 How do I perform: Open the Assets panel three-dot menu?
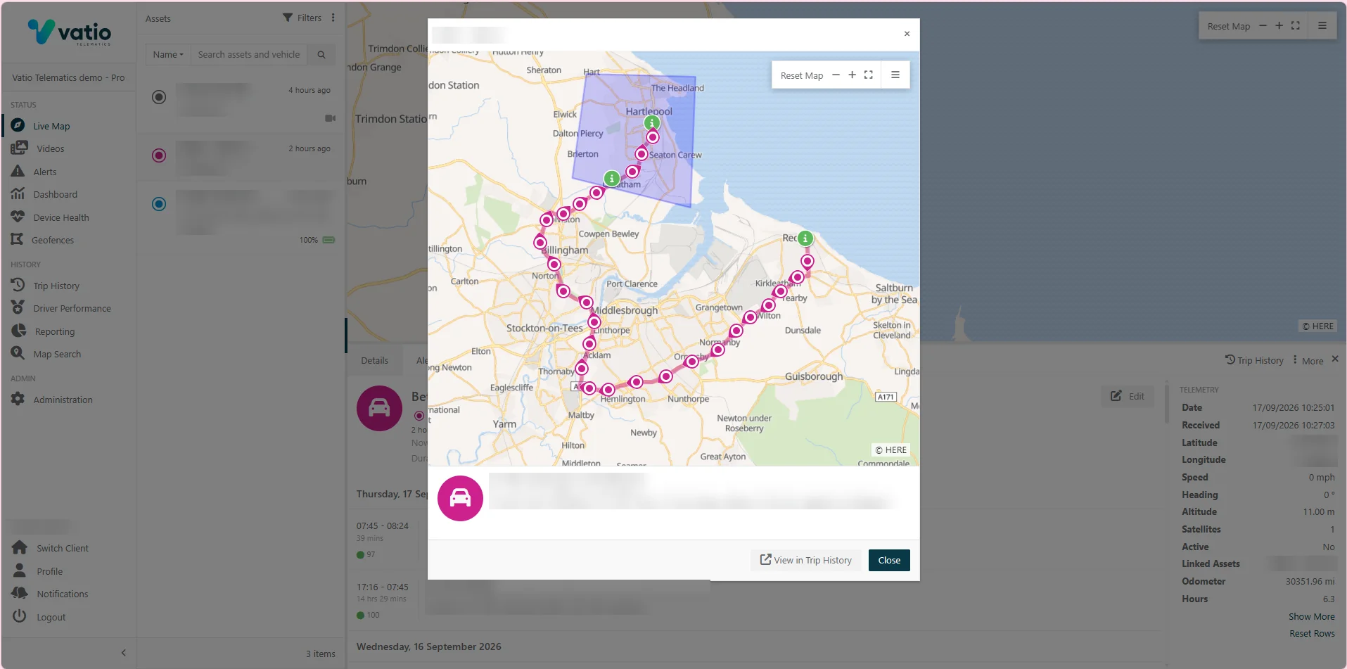click(x=333, y=18)
